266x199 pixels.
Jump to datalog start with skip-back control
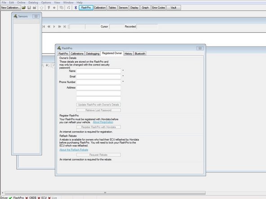click(x=44, y=26)
